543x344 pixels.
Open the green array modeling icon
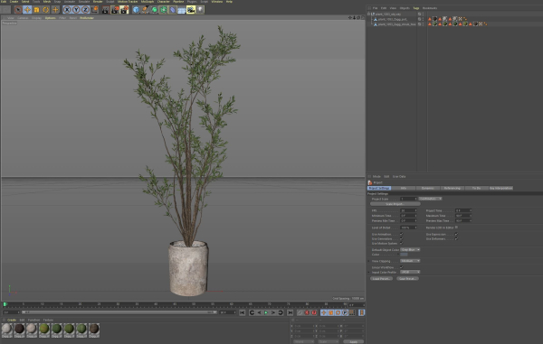click(164, 10)
